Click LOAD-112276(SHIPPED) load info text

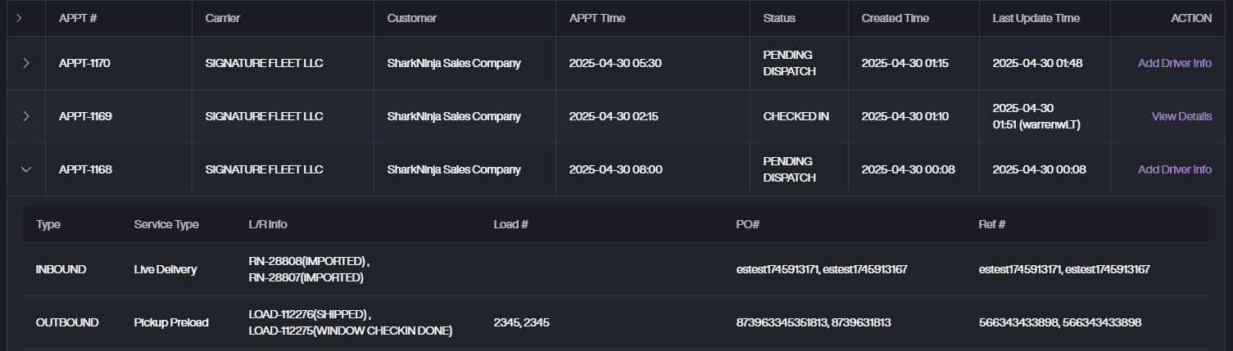[307, 314]
